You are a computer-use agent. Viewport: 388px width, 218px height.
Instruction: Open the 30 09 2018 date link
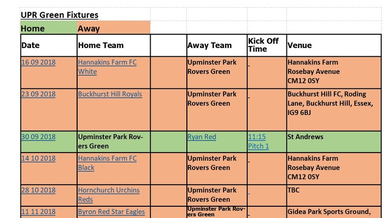(x=38, y=137)
